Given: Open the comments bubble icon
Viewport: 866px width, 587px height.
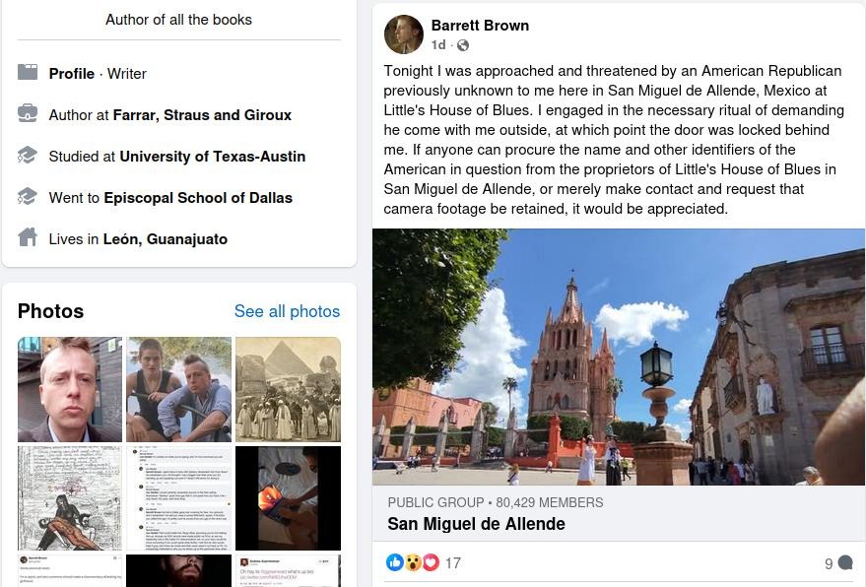Looking at the screenshot, I should pos(845,562).
